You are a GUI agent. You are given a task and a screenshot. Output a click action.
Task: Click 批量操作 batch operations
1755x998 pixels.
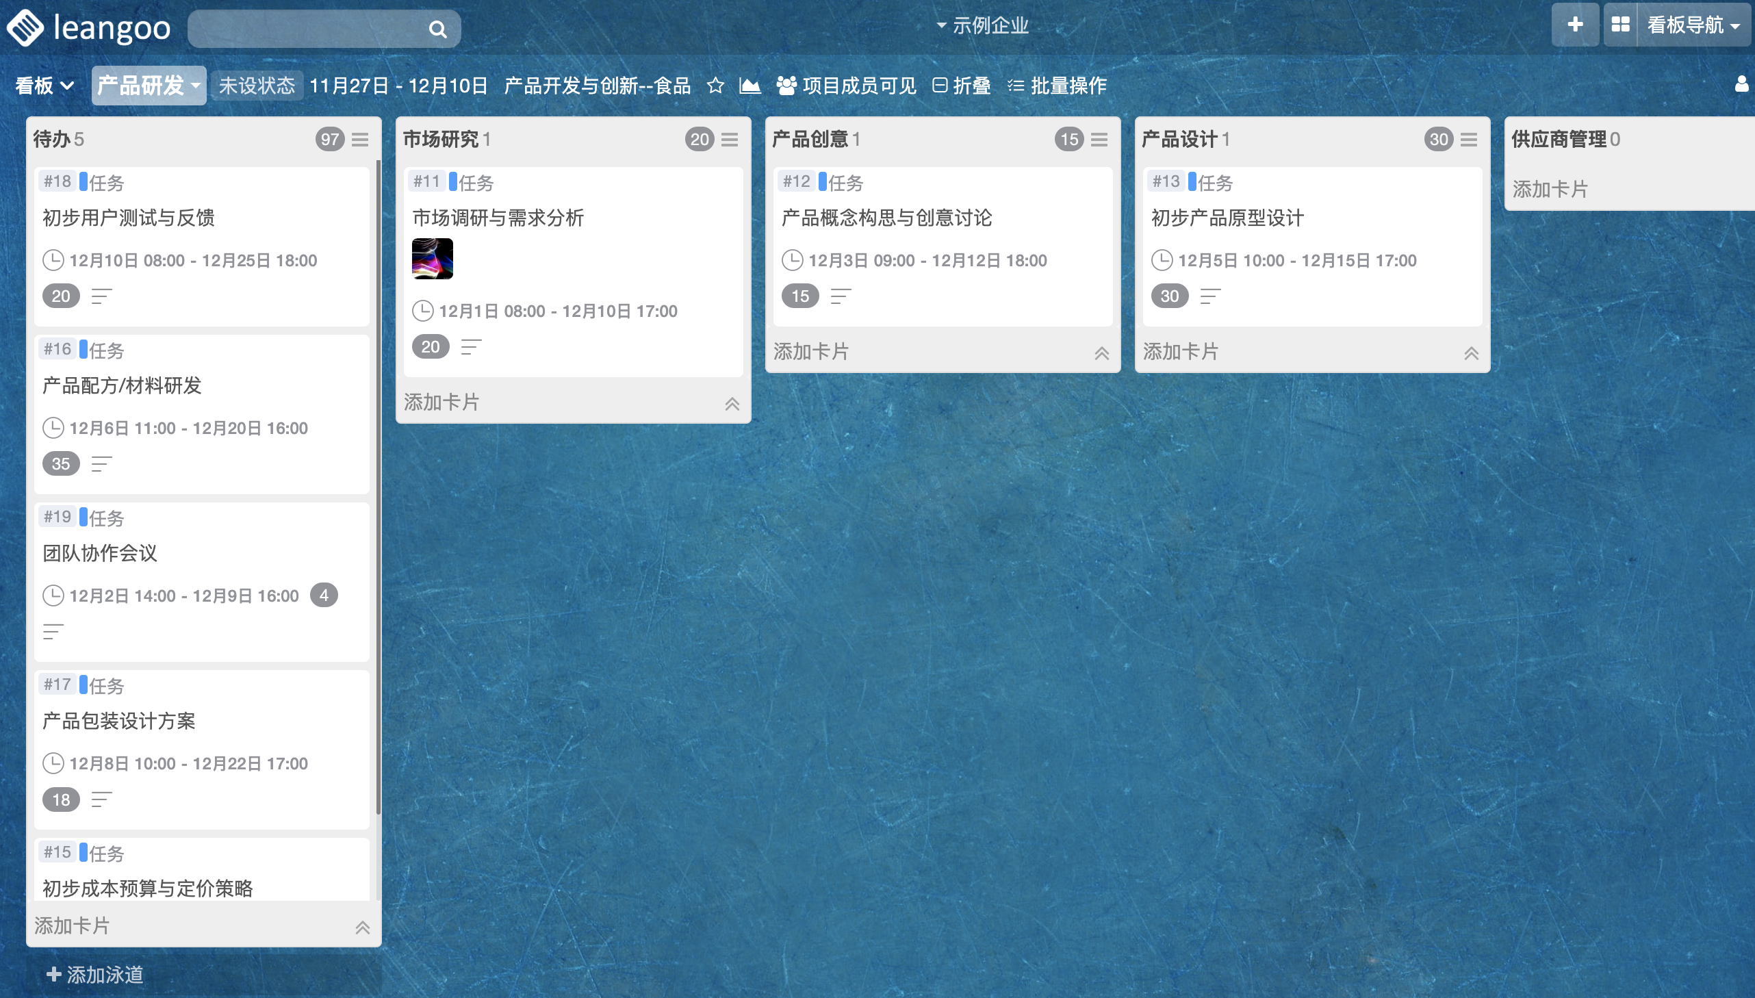point(1058,86)
